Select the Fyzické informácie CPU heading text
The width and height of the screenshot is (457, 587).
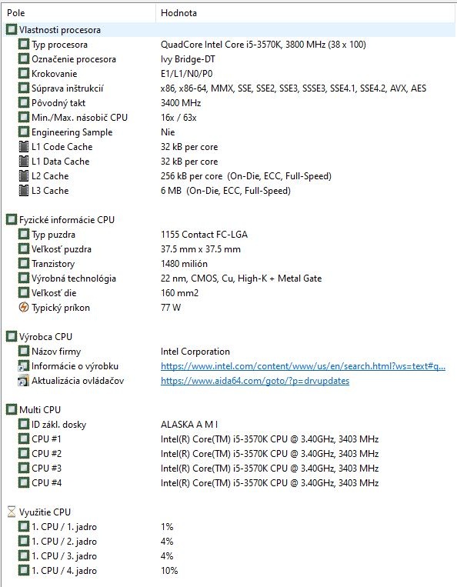click(x=67, y=220)
